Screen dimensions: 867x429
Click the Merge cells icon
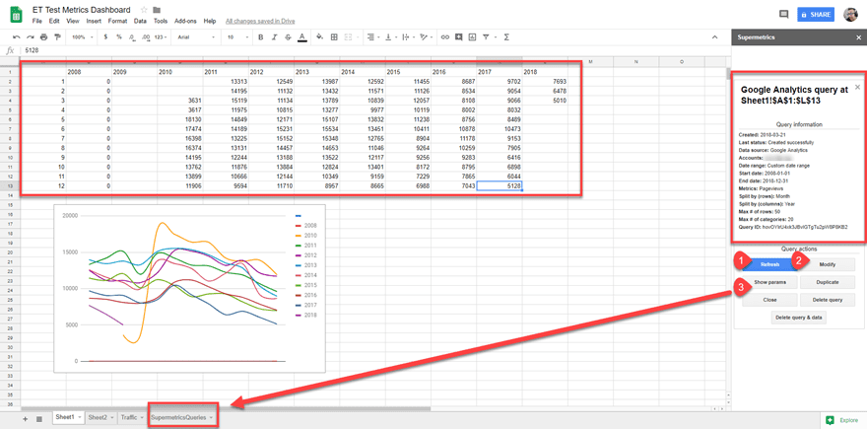coord(349,37)
